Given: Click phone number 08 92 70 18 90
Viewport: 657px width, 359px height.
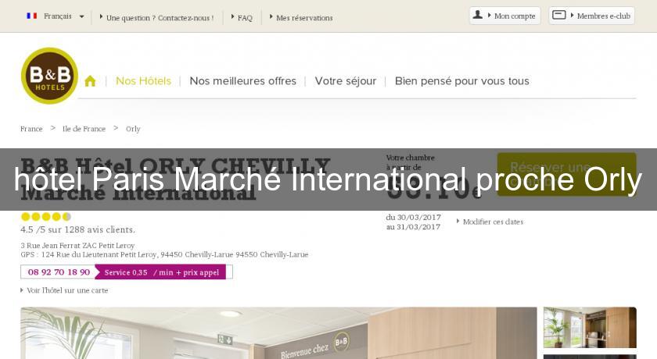Looking at the screenshot, I should [x=59, y=272].
